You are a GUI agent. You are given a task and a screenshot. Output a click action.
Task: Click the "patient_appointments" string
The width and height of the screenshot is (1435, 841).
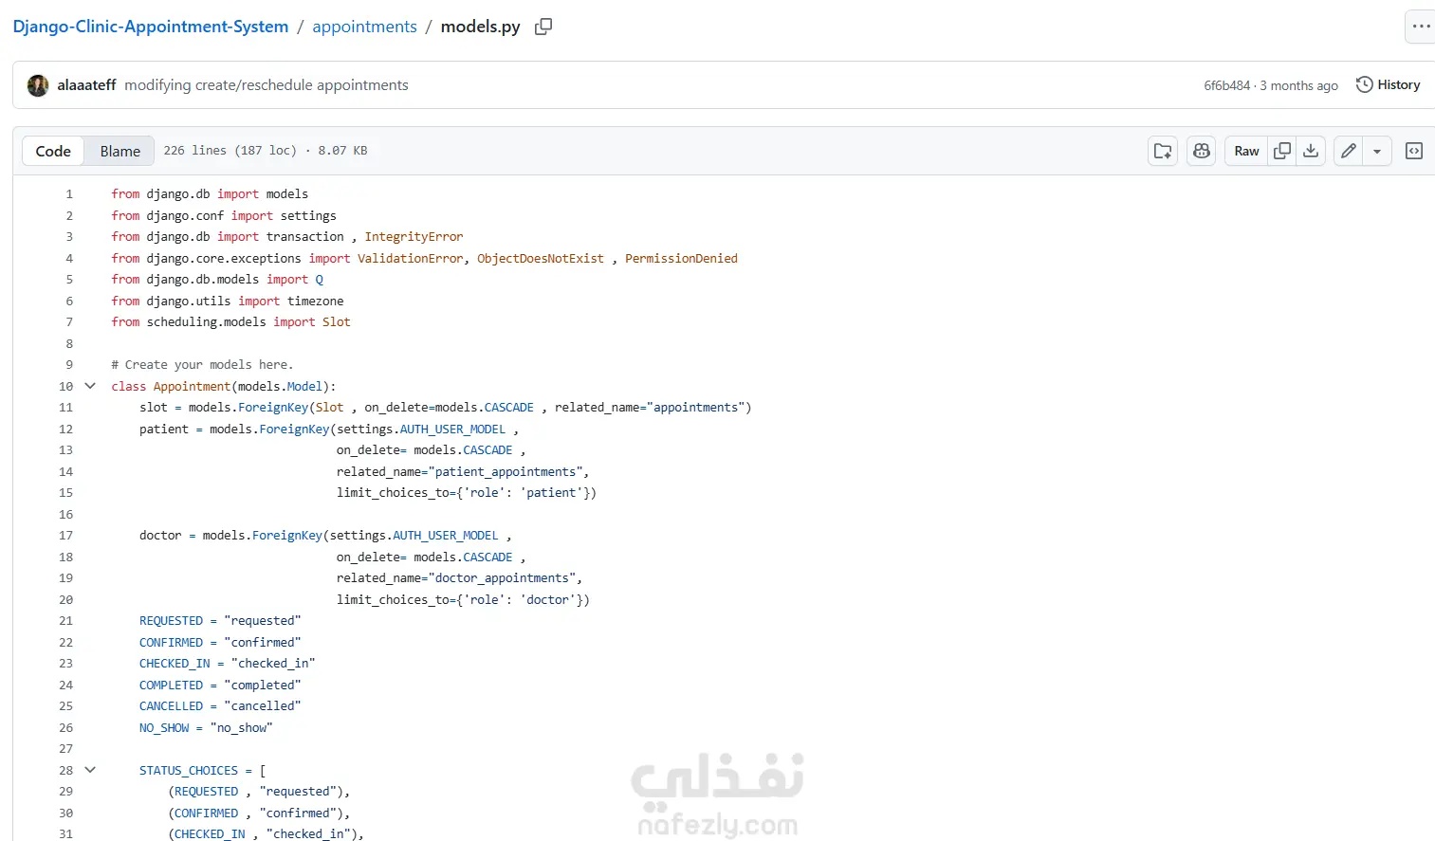[x=506, y=472]
